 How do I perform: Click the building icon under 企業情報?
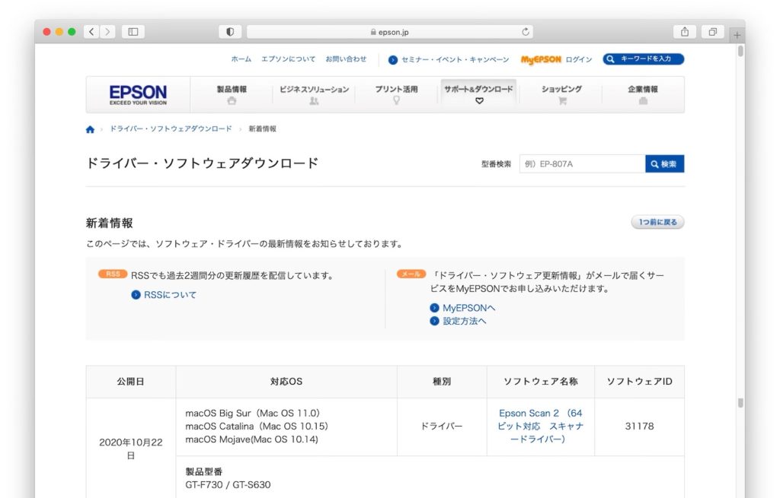(644, 101)
